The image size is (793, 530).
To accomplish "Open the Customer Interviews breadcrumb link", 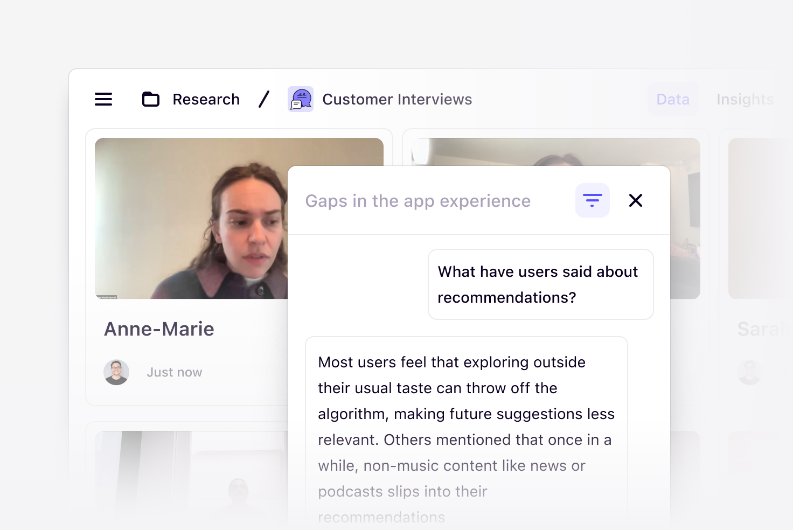I will (x=397, y=99).
